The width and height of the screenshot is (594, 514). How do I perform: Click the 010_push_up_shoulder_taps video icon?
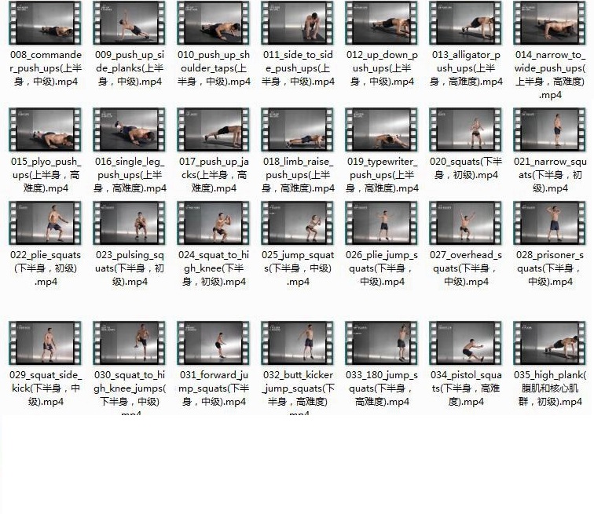(x=214, y=23)
